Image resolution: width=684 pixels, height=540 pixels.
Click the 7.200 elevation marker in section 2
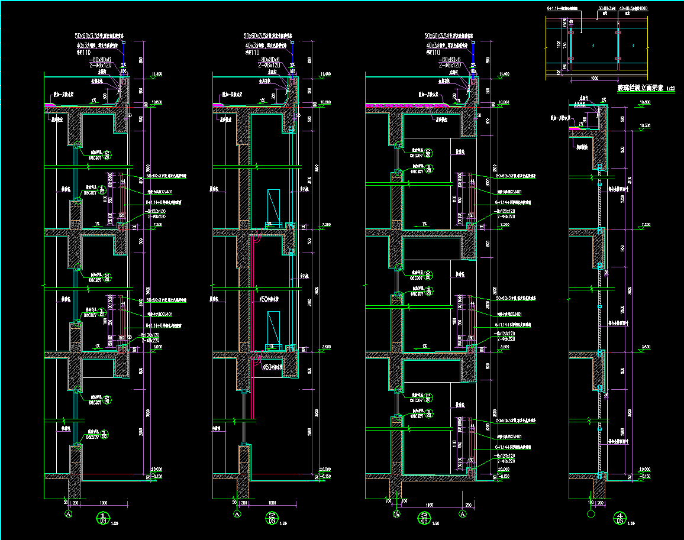(x=325, y=225)
